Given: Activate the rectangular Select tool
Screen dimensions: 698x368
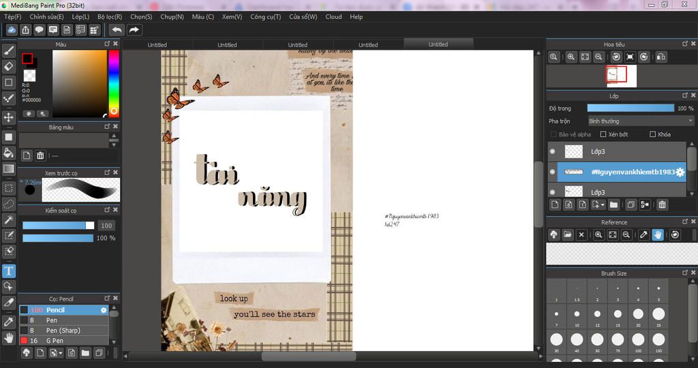Looking at the screenshot, I should [8, 188].
